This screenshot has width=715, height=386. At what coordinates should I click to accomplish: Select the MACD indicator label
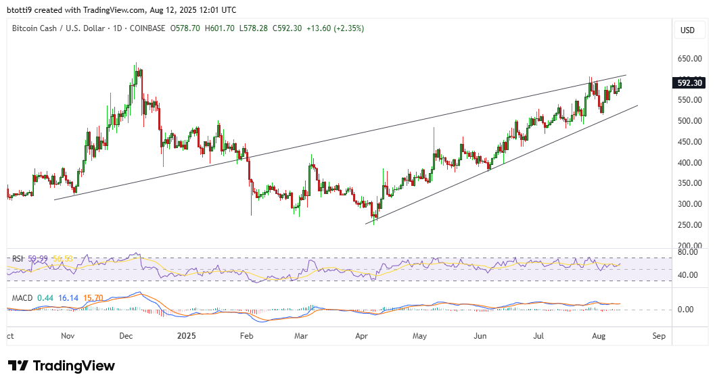pos(20,296)
